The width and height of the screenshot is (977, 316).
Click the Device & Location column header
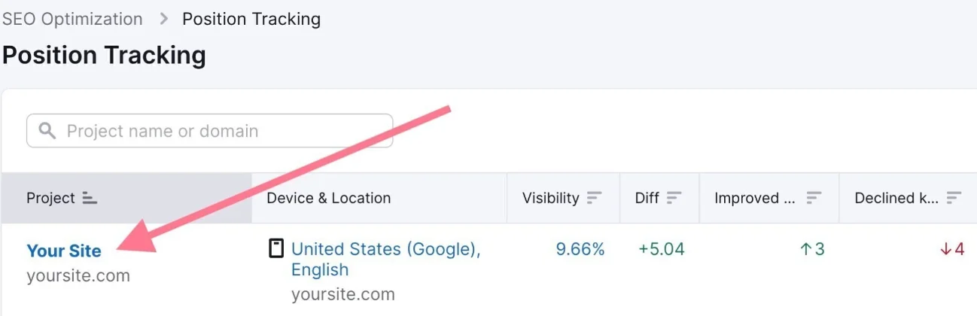[x=329, y=198]
